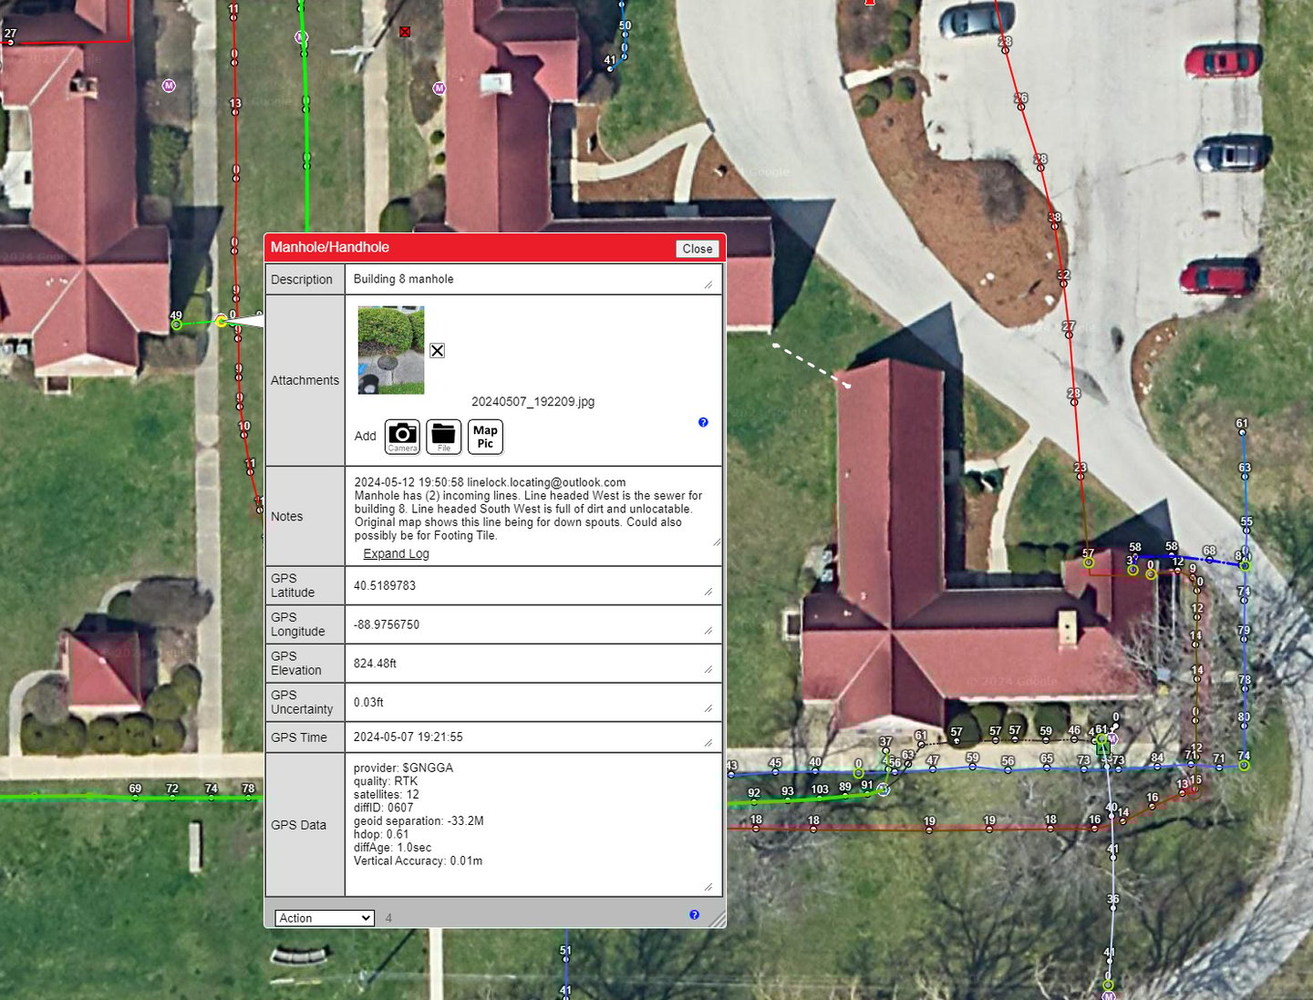
Task: Select the green map node labeled 49
Action: click(x=177, y=325)
